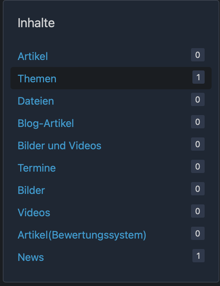
Task: Go to the Dateien section
Action: (36, 101)
